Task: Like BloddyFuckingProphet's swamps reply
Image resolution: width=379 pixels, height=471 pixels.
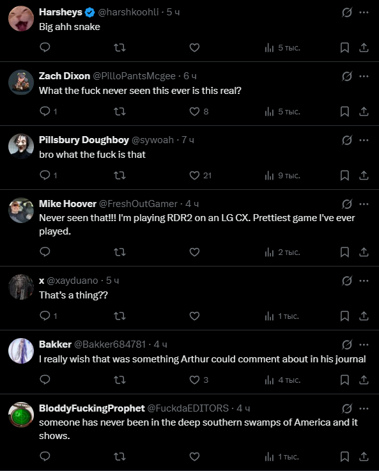Action: tap(194, 456)
